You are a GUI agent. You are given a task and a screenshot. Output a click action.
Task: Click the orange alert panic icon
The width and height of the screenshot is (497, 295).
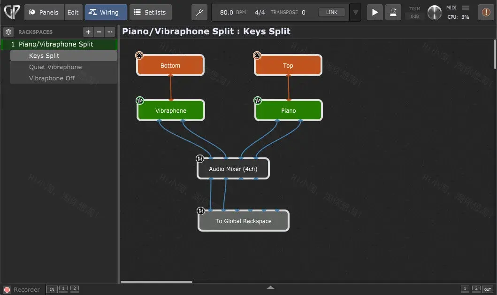click(x=486, y=13)
